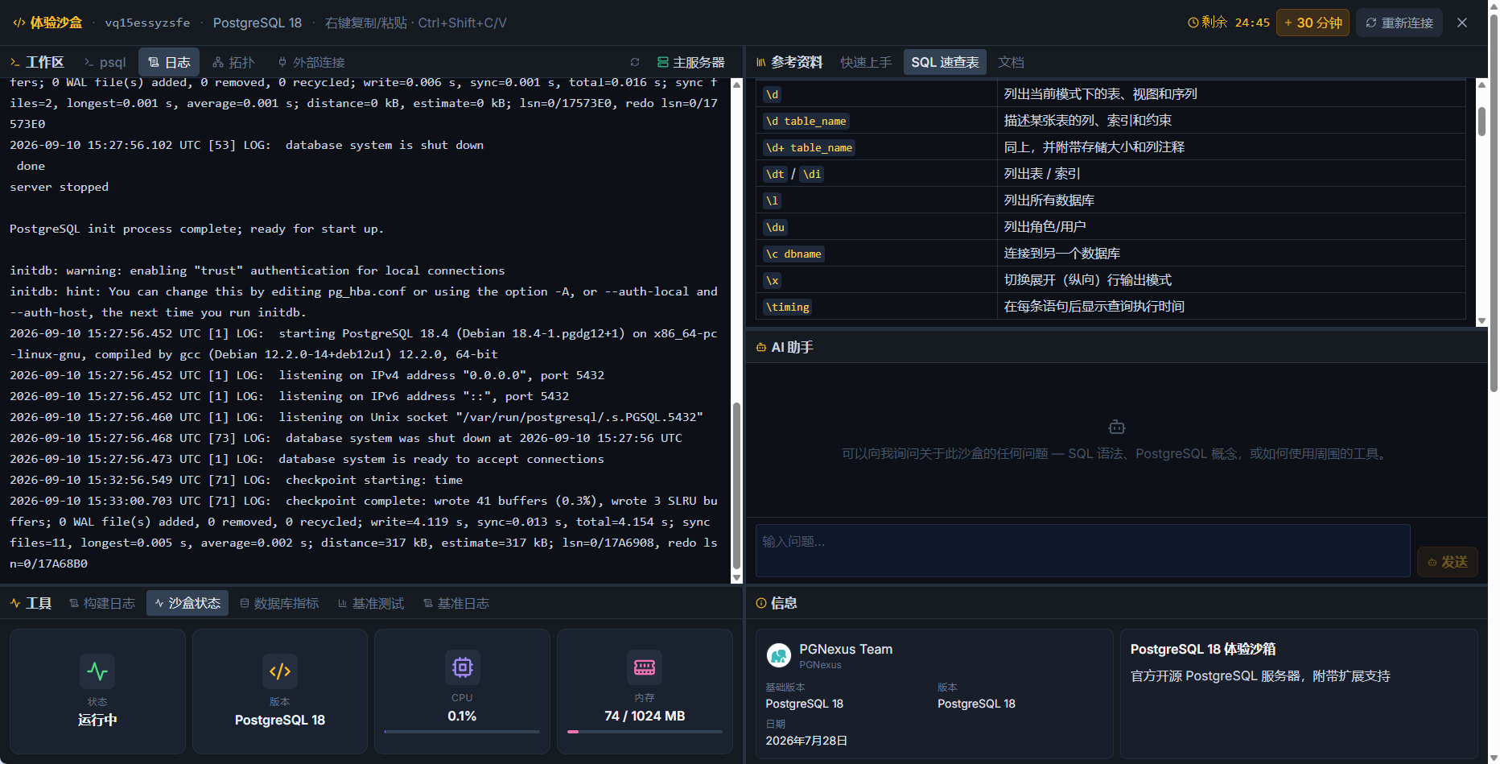Click the memory usage progress bar
1500x764 pixels.
tap(645, 732)
